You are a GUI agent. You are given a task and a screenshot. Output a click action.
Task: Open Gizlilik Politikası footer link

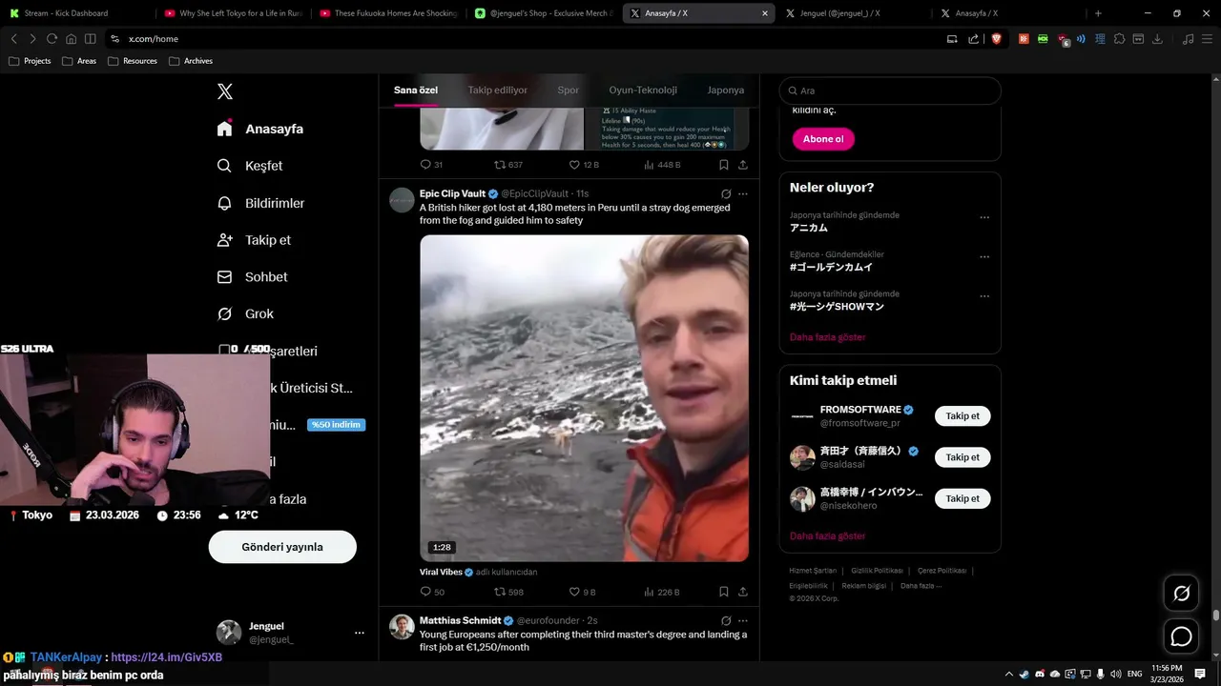[x=877, y=571]
